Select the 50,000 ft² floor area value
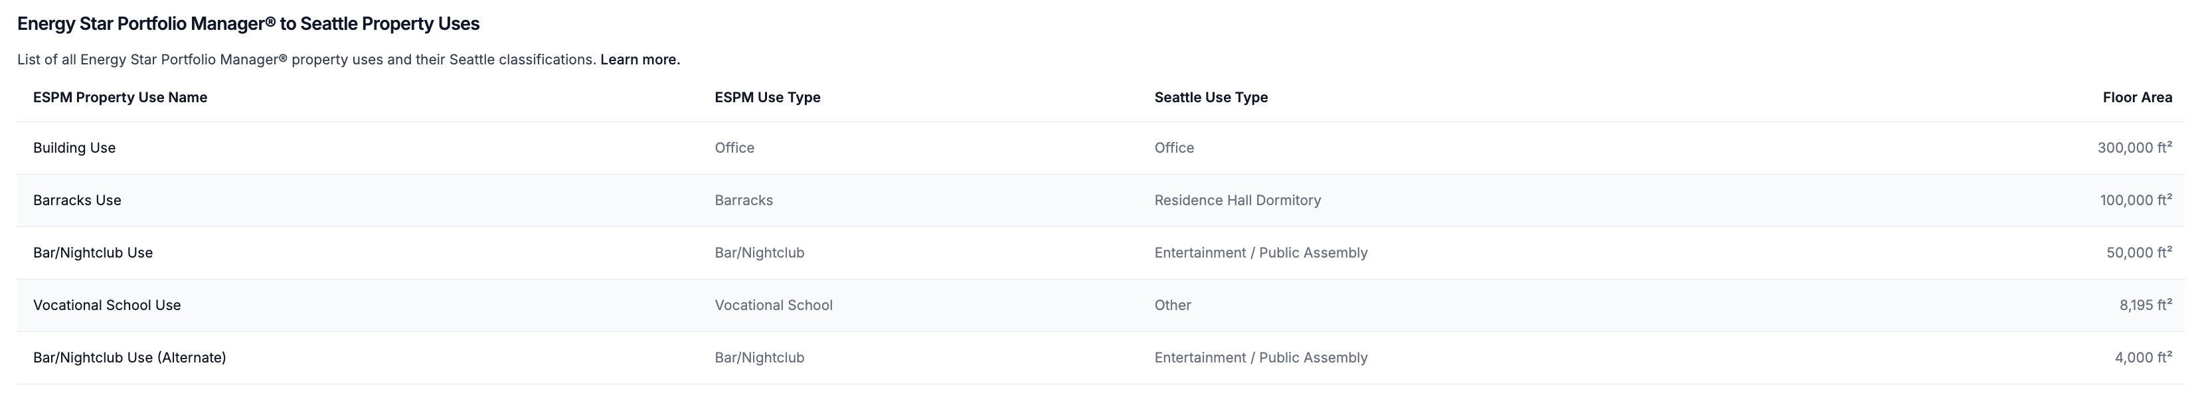 coord(2138,252)
